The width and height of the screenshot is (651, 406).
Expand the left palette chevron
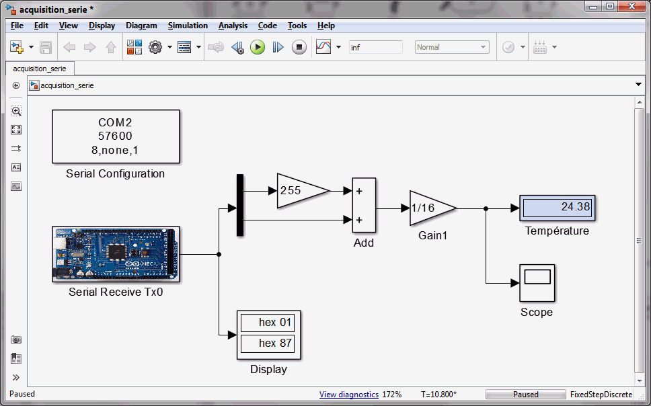16,377
